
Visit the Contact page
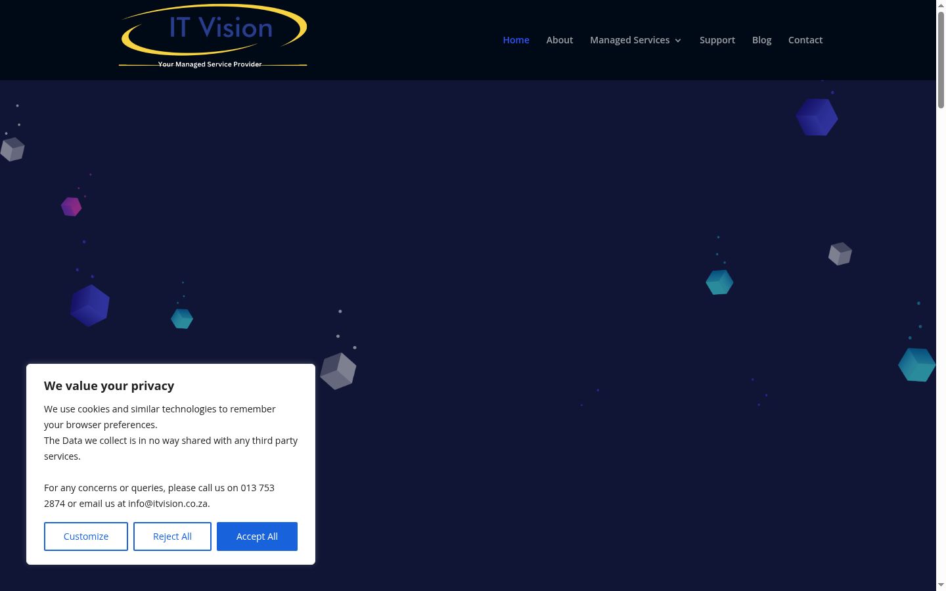805,40
